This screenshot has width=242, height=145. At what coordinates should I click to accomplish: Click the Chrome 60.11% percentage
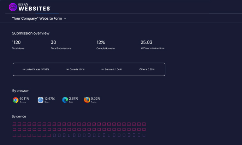(x=24, y=99)
